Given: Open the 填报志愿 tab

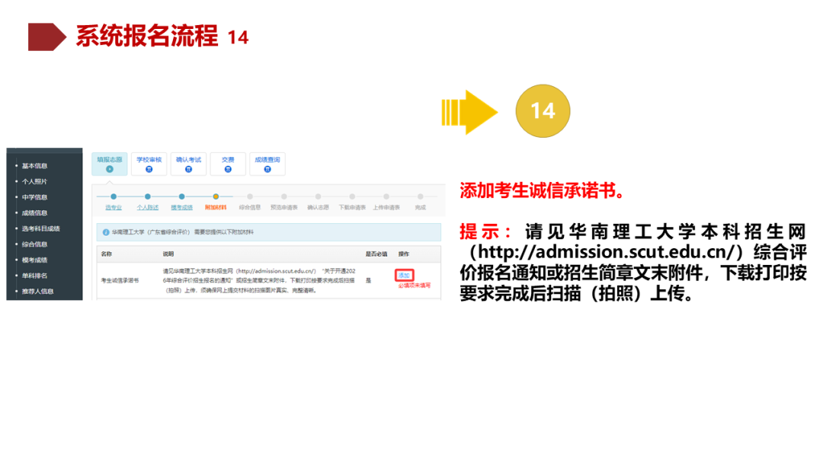Looking at the screenshot, I should pos(108,158).
